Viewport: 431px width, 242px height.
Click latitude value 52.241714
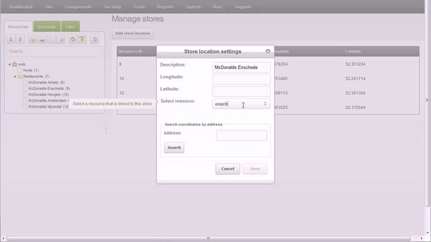356,79
